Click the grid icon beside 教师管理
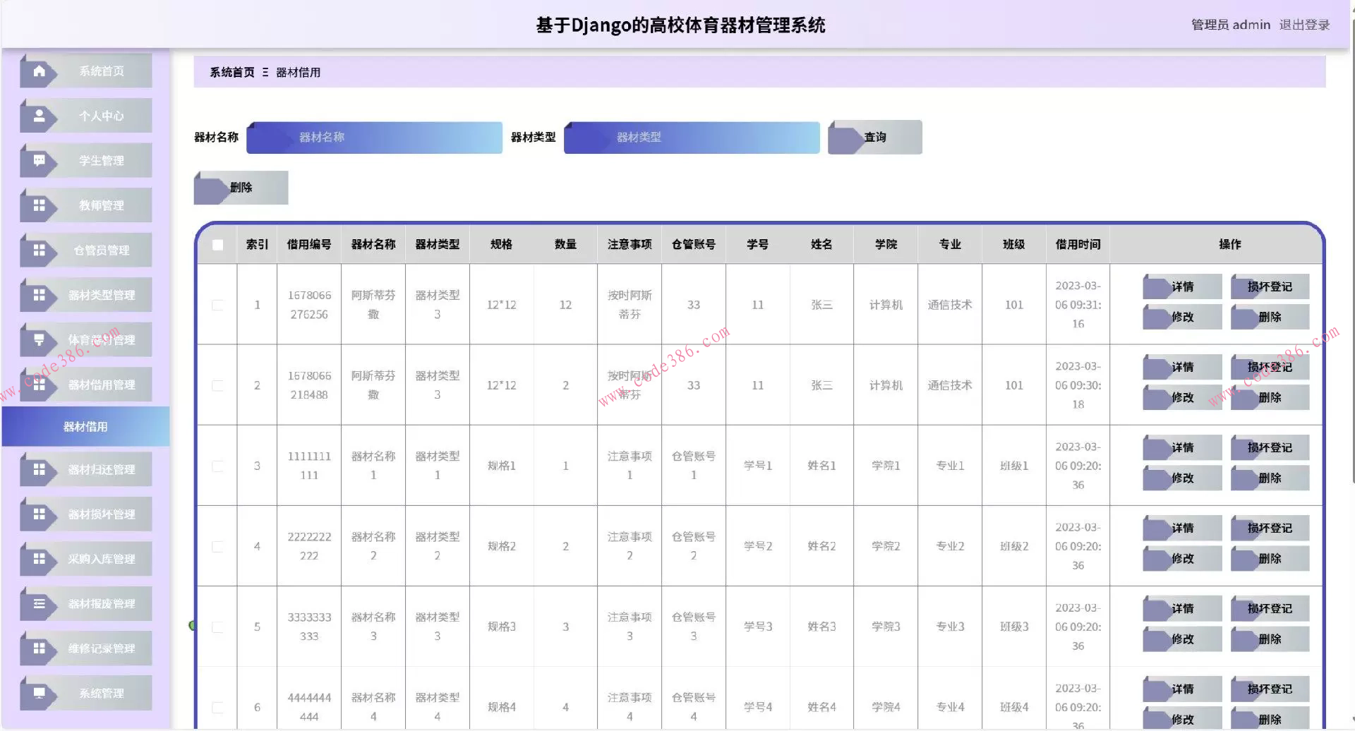This screenshot has width=1355, height=731. click(x=39, y=205)
